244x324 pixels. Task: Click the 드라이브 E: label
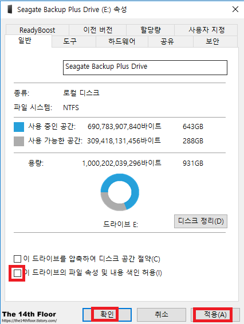pyautogui.click(x=120, y=224)
